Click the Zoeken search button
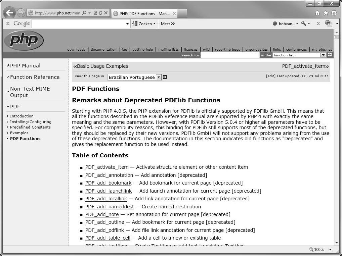The width and height of the screenshot is (342, 256). 142,23
